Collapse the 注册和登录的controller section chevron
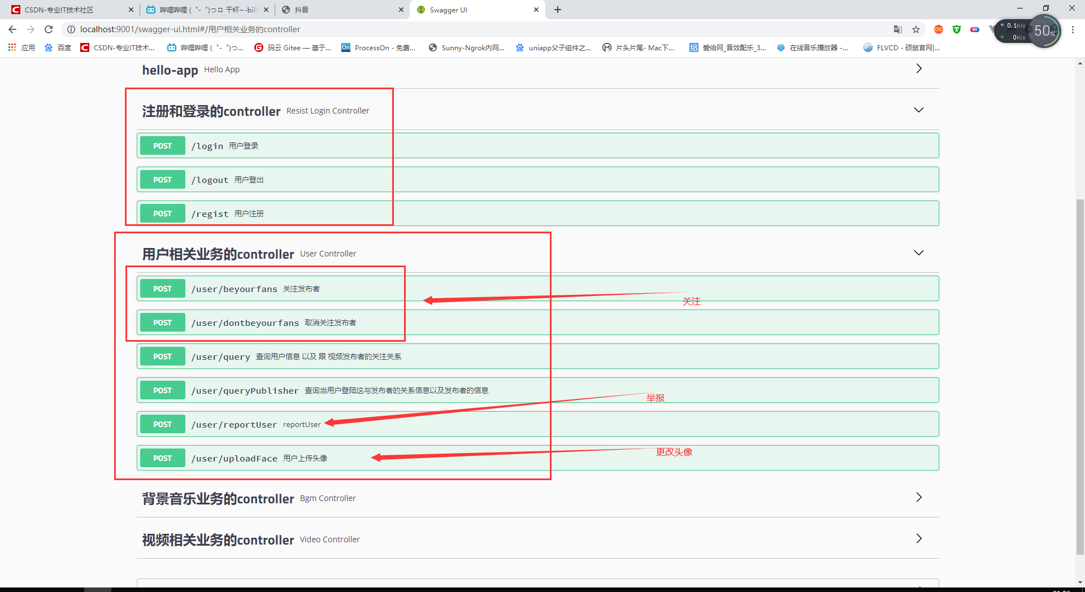 click(919, 110)
